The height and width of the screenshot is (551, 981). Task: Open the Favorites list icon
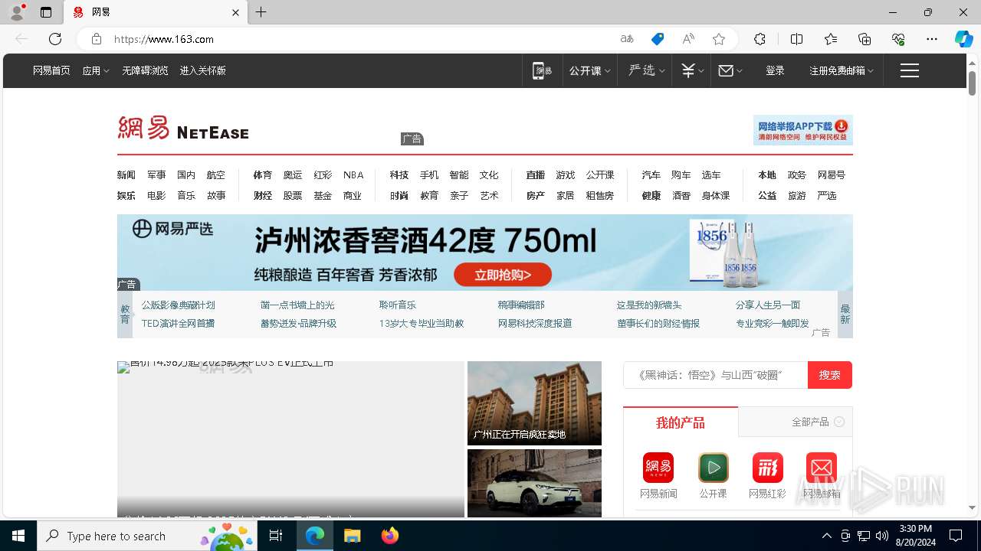coord(831,39)
